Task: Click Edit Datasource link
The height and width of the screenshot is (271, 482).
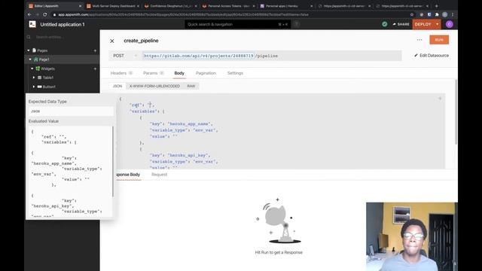Action: (432, 56)
